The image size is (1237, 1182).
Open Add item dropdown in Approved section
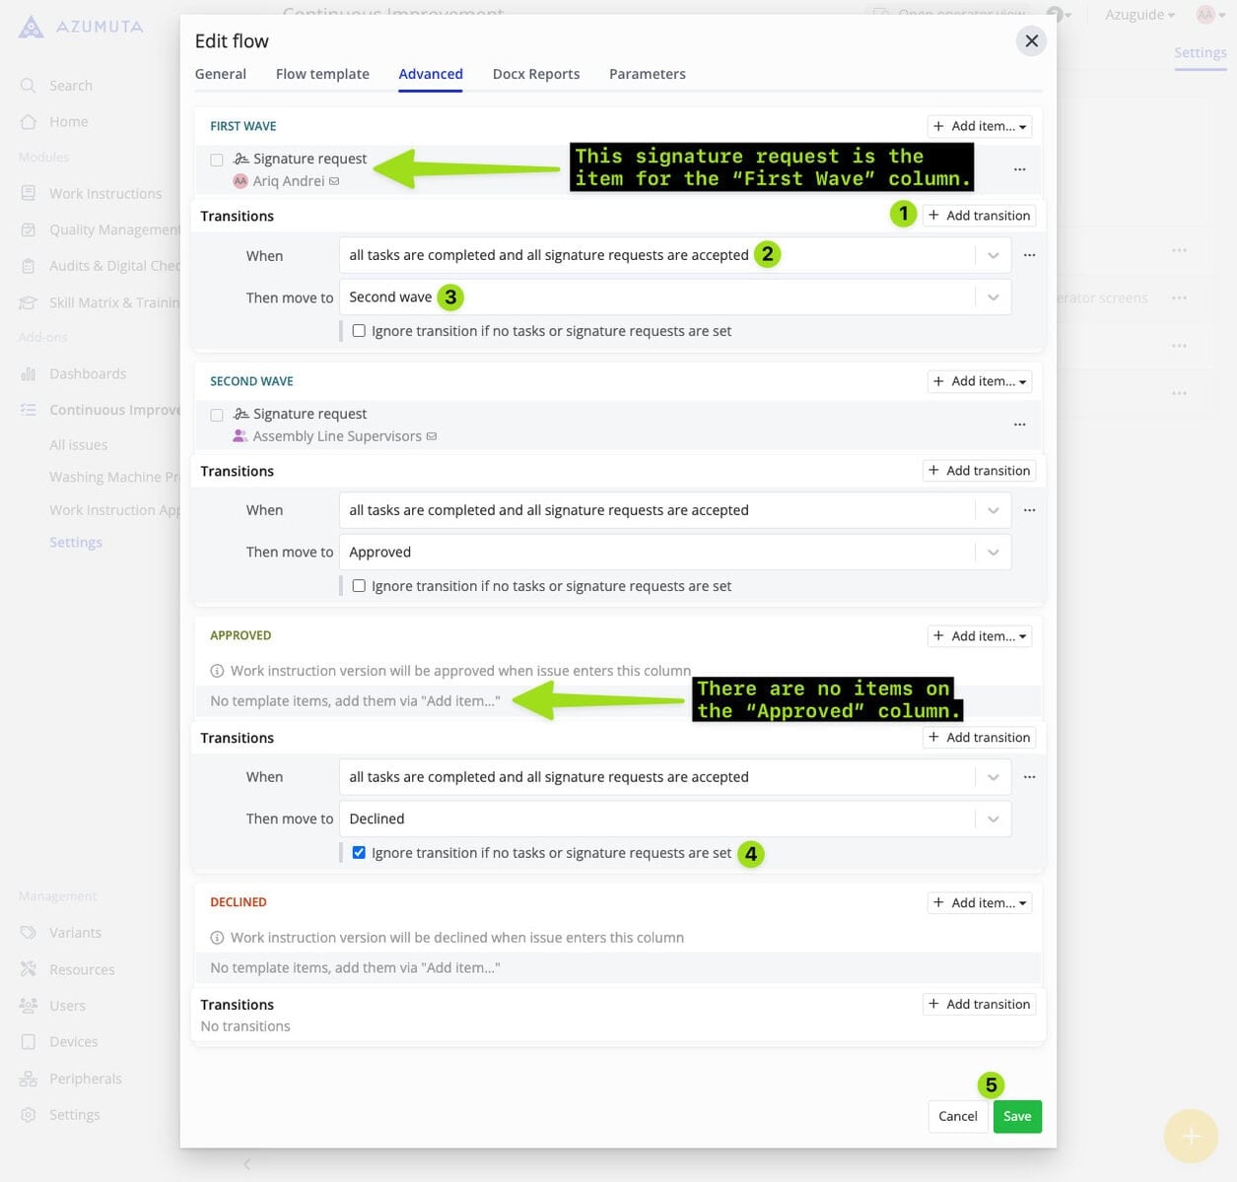tap(980, 636)
